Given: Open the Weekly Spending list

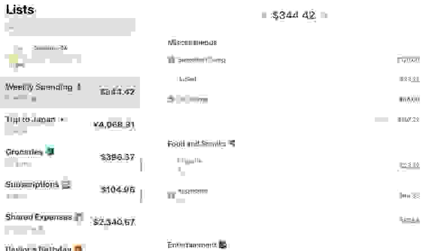Looking at the screenshot, I should click(70, 93).
